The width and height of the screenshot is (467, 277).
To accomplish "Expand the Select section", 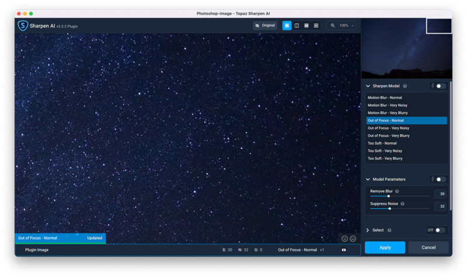I will point(368,230).
